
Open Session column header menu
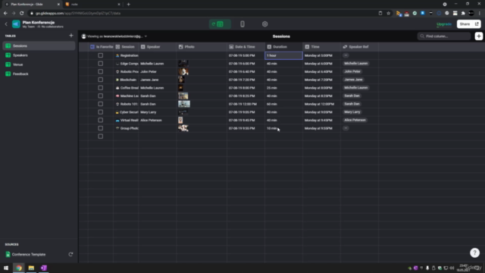[126, 47]
